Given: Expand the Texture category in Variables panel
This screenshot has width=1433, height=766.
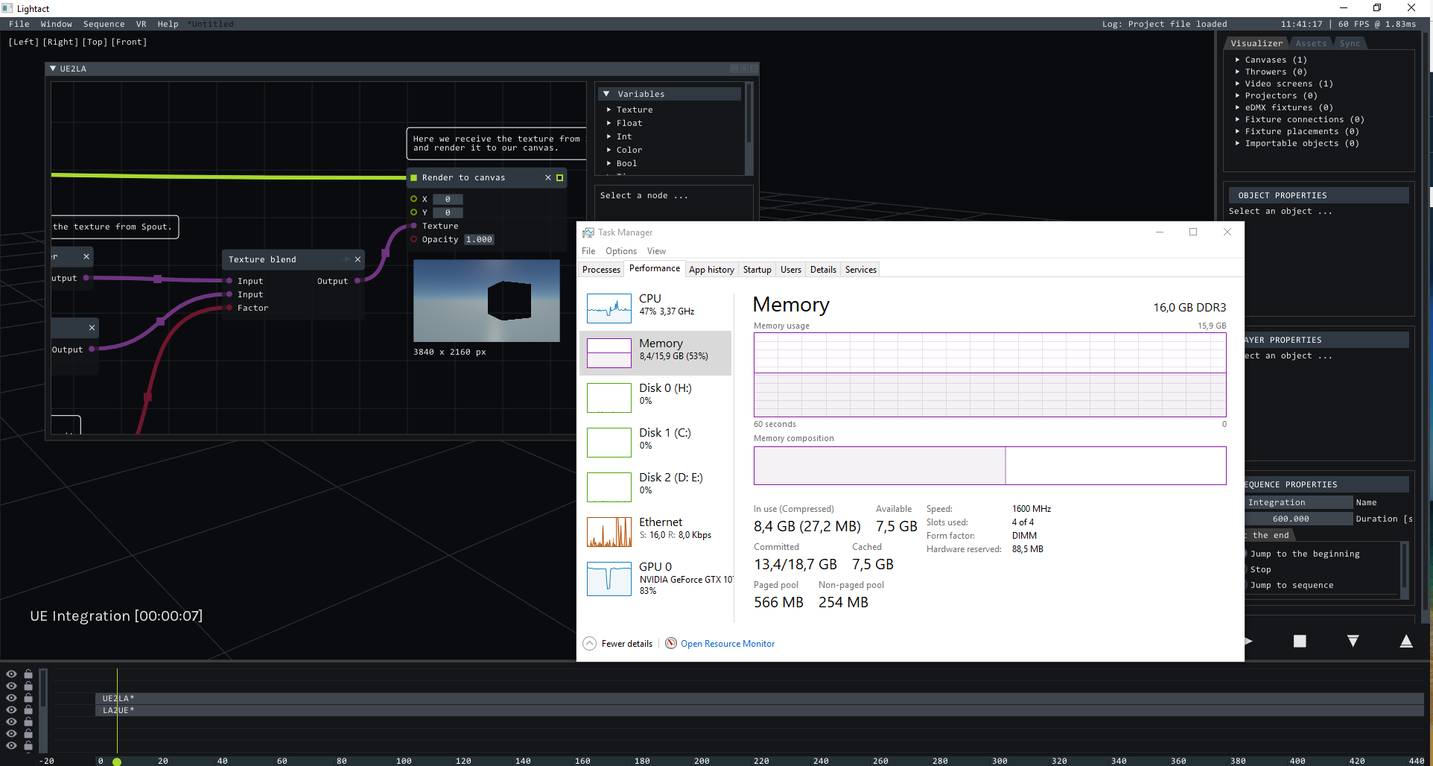Looking at the screenshot, I should click(609, 110).
